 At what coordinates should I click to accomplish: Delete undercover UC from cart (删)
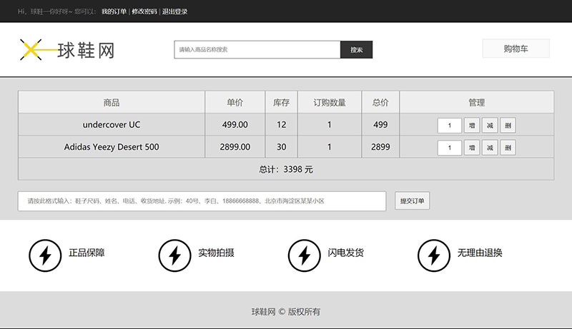508,126
